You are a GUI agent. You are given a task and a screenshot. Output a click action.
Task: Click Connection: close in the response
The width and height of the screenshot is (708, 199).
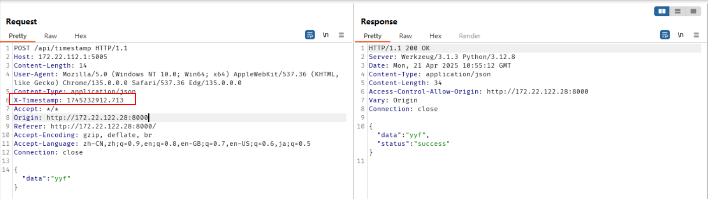403,109
